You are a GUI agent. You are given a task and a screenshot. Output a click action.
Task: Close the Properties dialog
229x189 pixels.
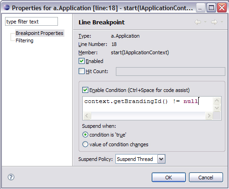tap(222, 7)
